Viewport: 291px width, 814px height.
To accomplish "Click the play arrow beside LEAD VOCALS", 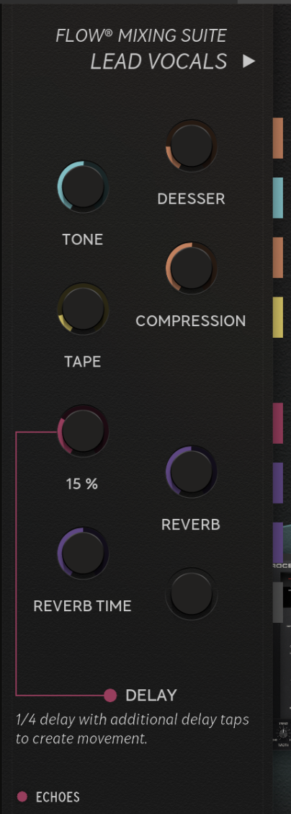I will pos(249,61).
